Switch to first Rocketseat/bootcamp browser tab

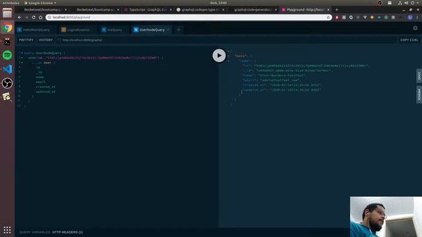43,10
